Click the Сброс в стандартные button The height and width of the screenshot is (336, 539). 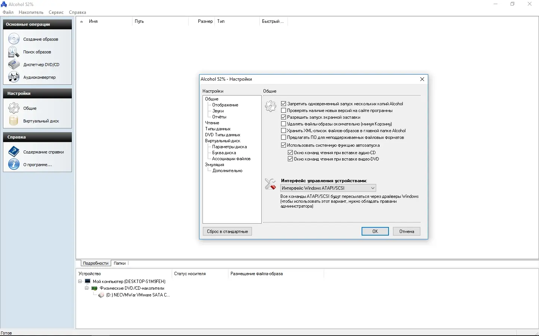point(228,231)
